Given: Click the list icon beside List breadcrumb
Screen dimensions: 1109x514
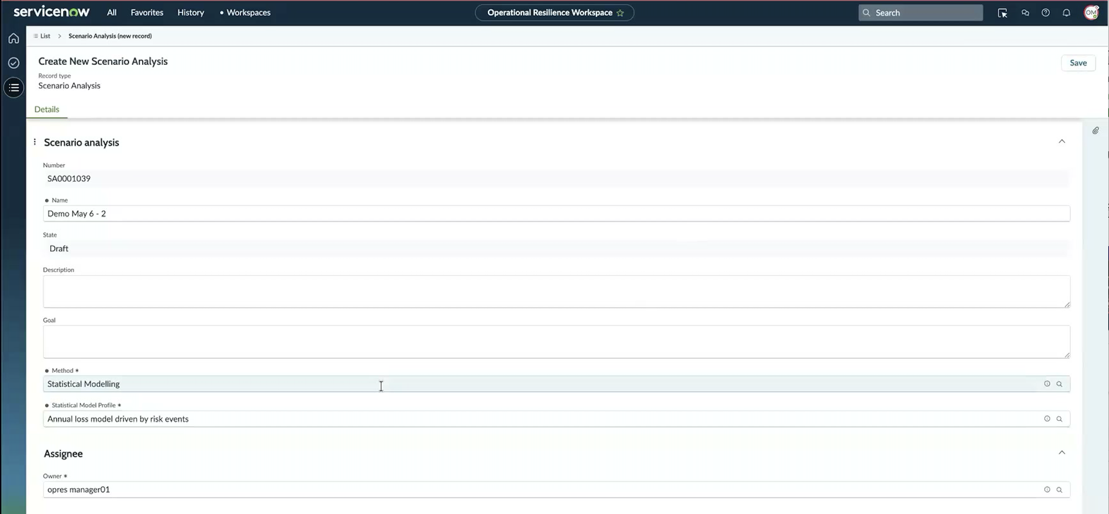Looking at the screenshot, I should tap(36, 36).
